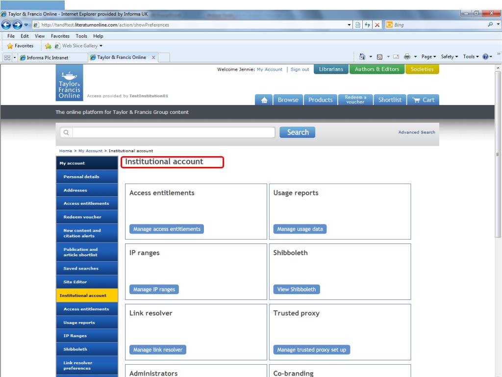502x377 pixels.
Task: Open the Page dropdown menu
Action: pyautogui.click(x=428, y=57)
